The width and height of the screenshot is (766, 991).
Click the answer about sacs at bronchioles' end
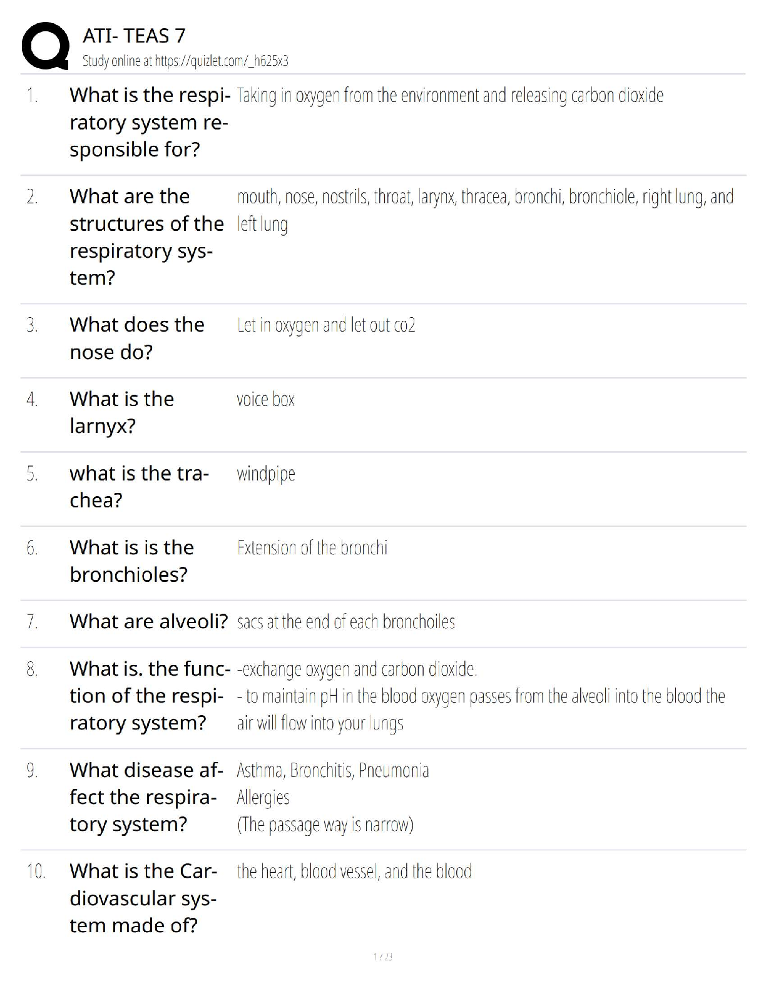[x=345, y=622]
